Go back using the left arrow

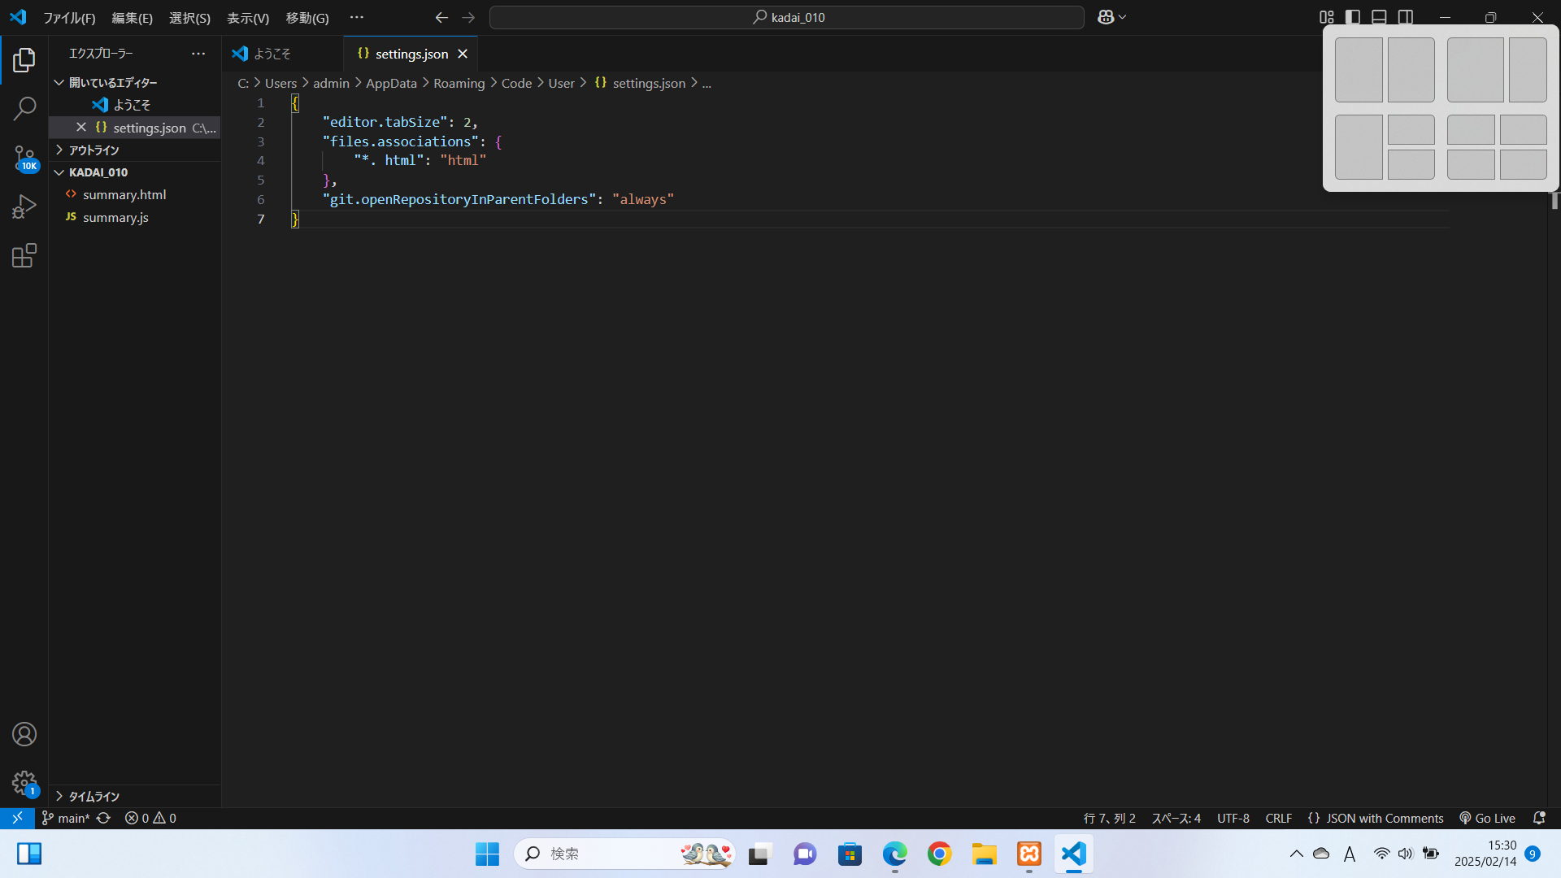[441, 17]
